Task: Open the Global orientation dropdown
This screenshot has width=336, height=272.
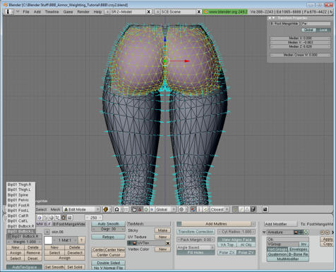Action: point(166,209)
